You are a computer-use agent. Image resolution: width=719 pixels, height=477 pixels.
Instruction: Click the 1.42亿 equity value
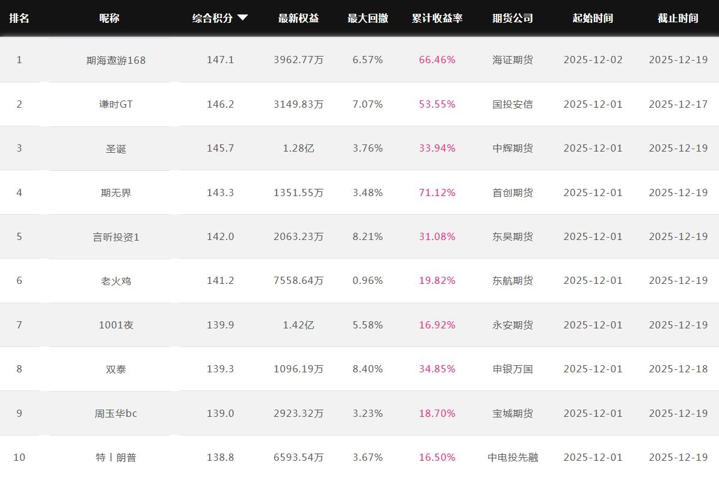point(298,325)
